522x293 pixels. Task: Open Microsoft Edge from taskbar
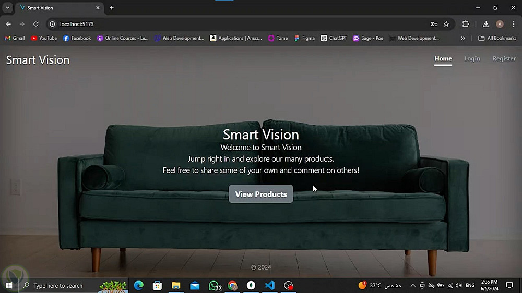click(138, 285)
